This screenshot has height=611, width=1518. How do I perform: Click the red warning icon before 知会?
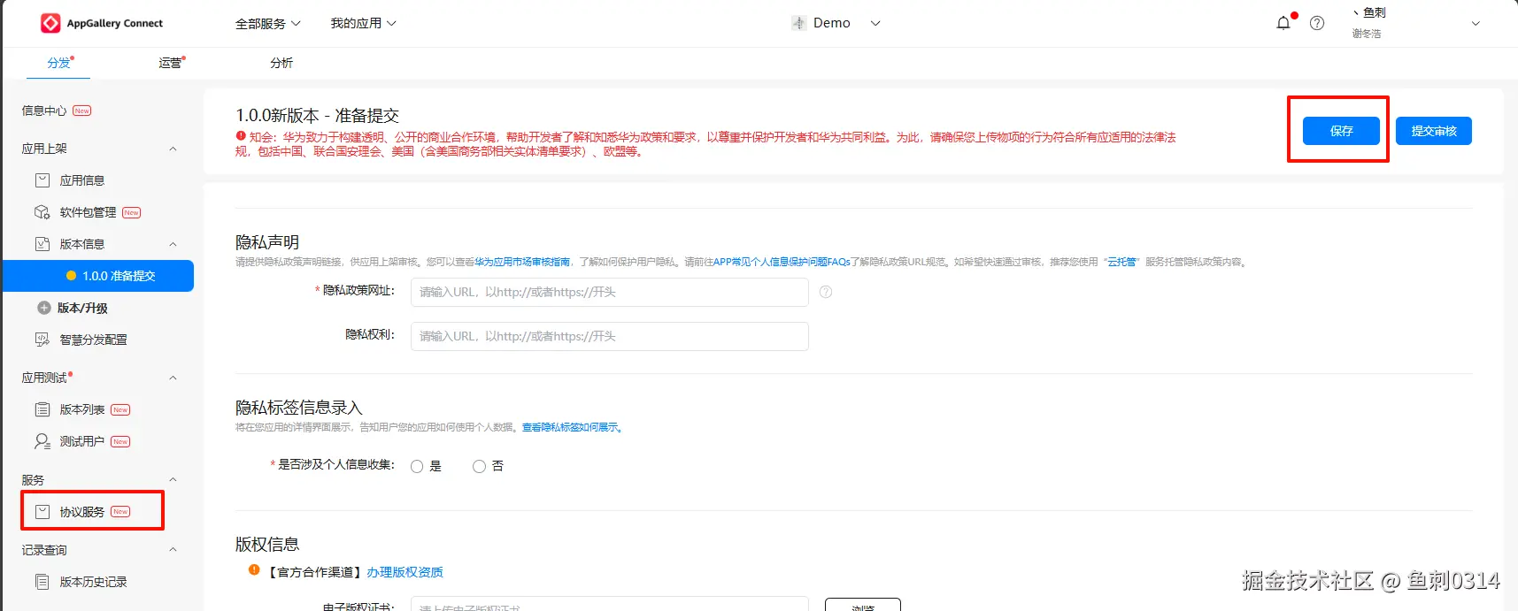click(241, 136)
